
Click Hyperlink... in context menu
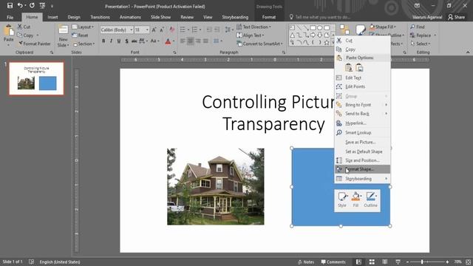click(x=362, y=123)
